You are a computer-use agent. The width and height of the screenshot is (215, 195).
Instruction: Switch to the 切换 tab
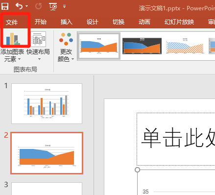click(x=119, y=22)
